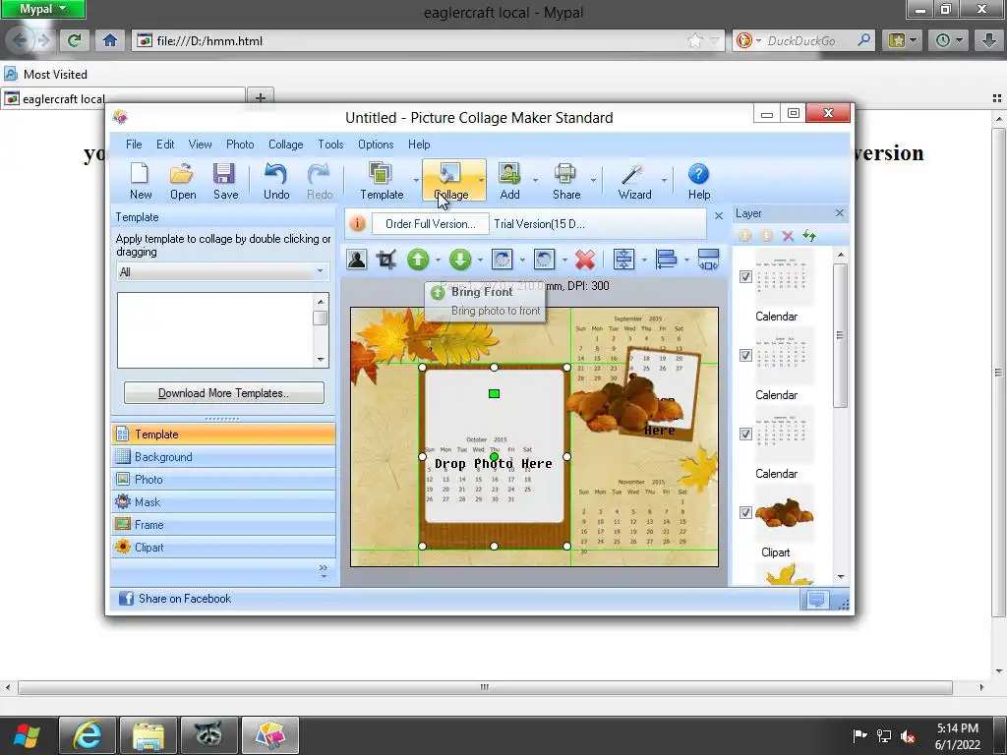The image size is (1007, 755).
Task: Open the Options menu
Action: point(375,145)
